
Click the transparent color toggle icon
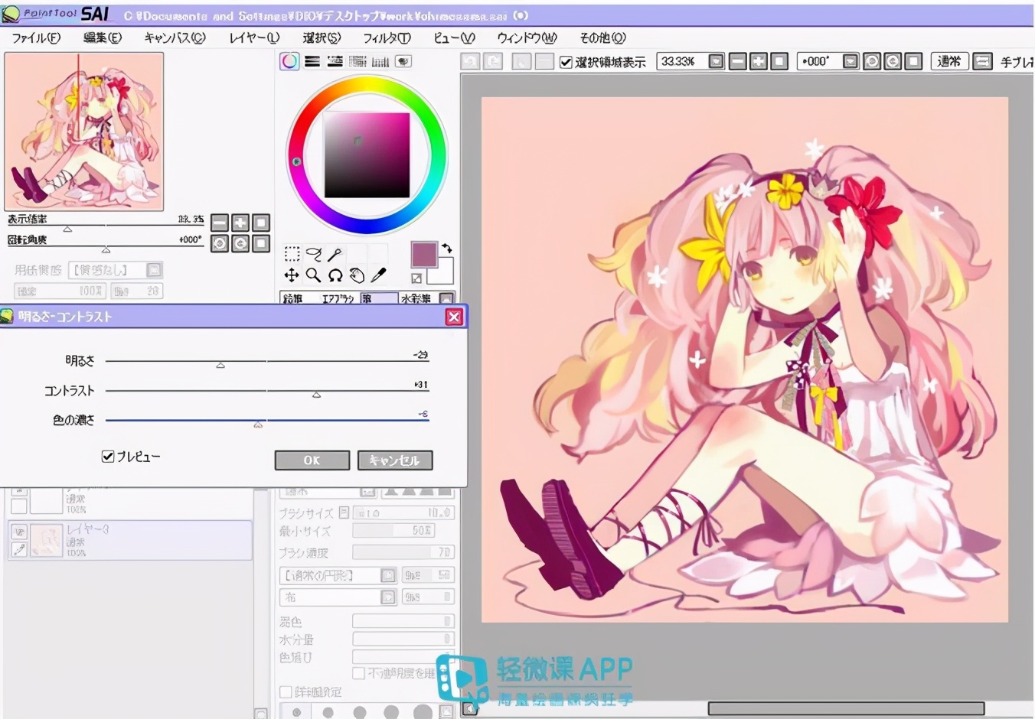pos(416,279)
